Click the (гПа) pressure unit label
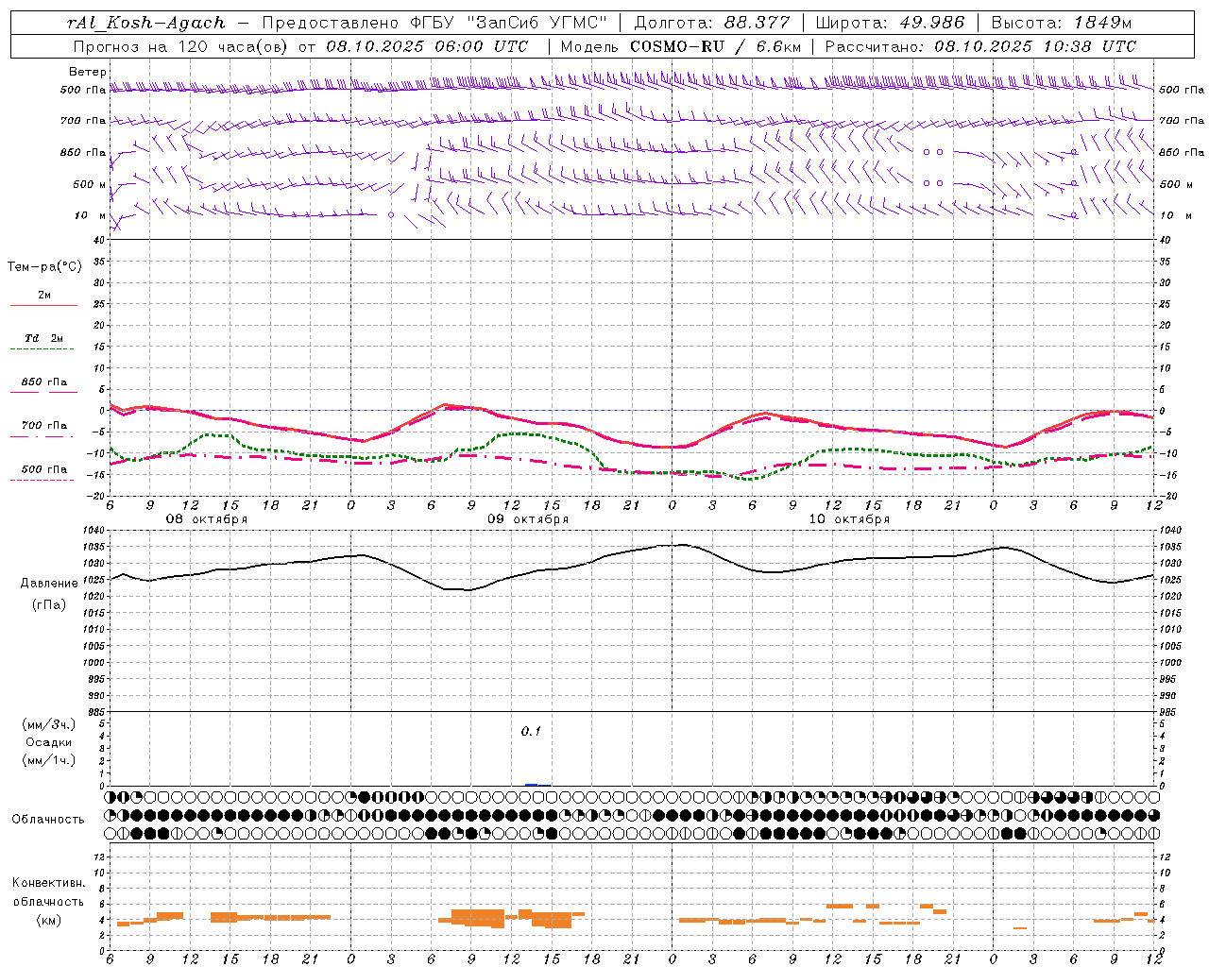 click(49, 604)
